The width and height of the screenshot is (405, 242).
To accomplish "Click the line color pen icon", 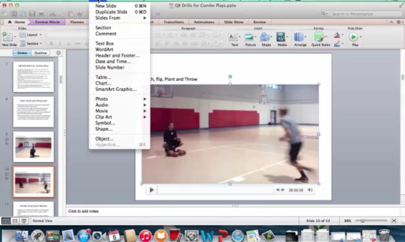I will 337,44.
